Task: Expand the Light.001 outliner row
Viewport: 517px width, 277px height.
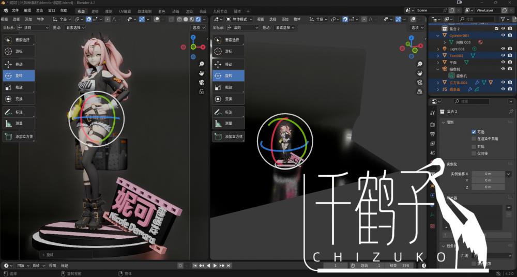Action: [438, 49]
